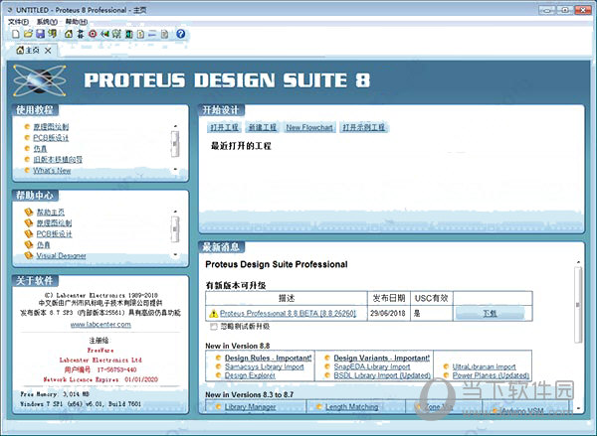The width and height of the screenshot is (597, 436).
Task: Click the 打开工程 button
Action: click(x=224, y=127)
